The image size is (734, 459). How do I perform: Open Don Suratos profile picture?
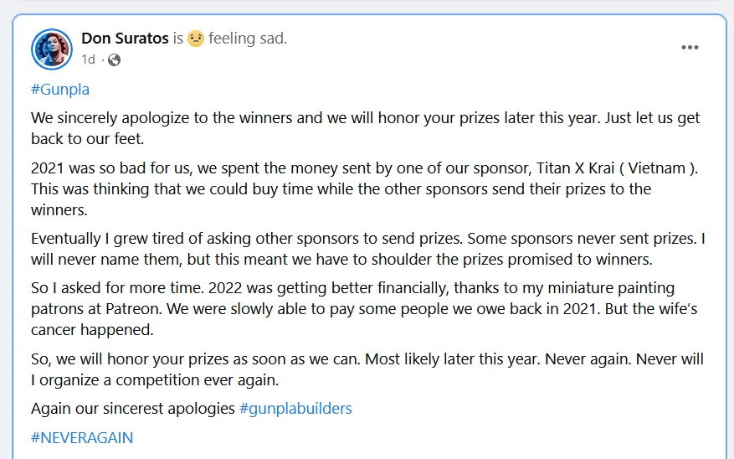point(52,49)
